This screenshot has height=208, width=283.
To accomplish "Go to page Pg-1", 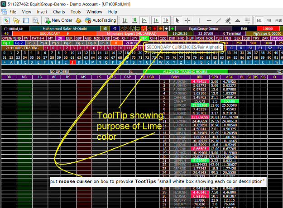I will pyautogui.click(x=7, y=43).
